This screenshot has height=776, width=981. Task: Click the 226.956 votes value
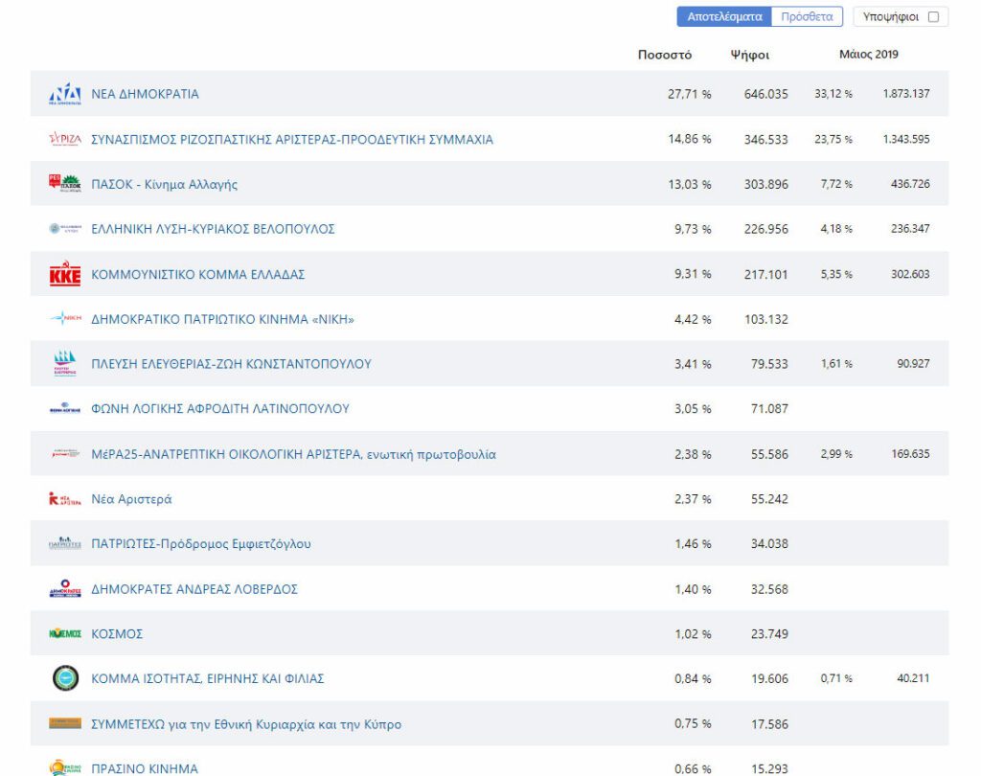pos(765,229)
